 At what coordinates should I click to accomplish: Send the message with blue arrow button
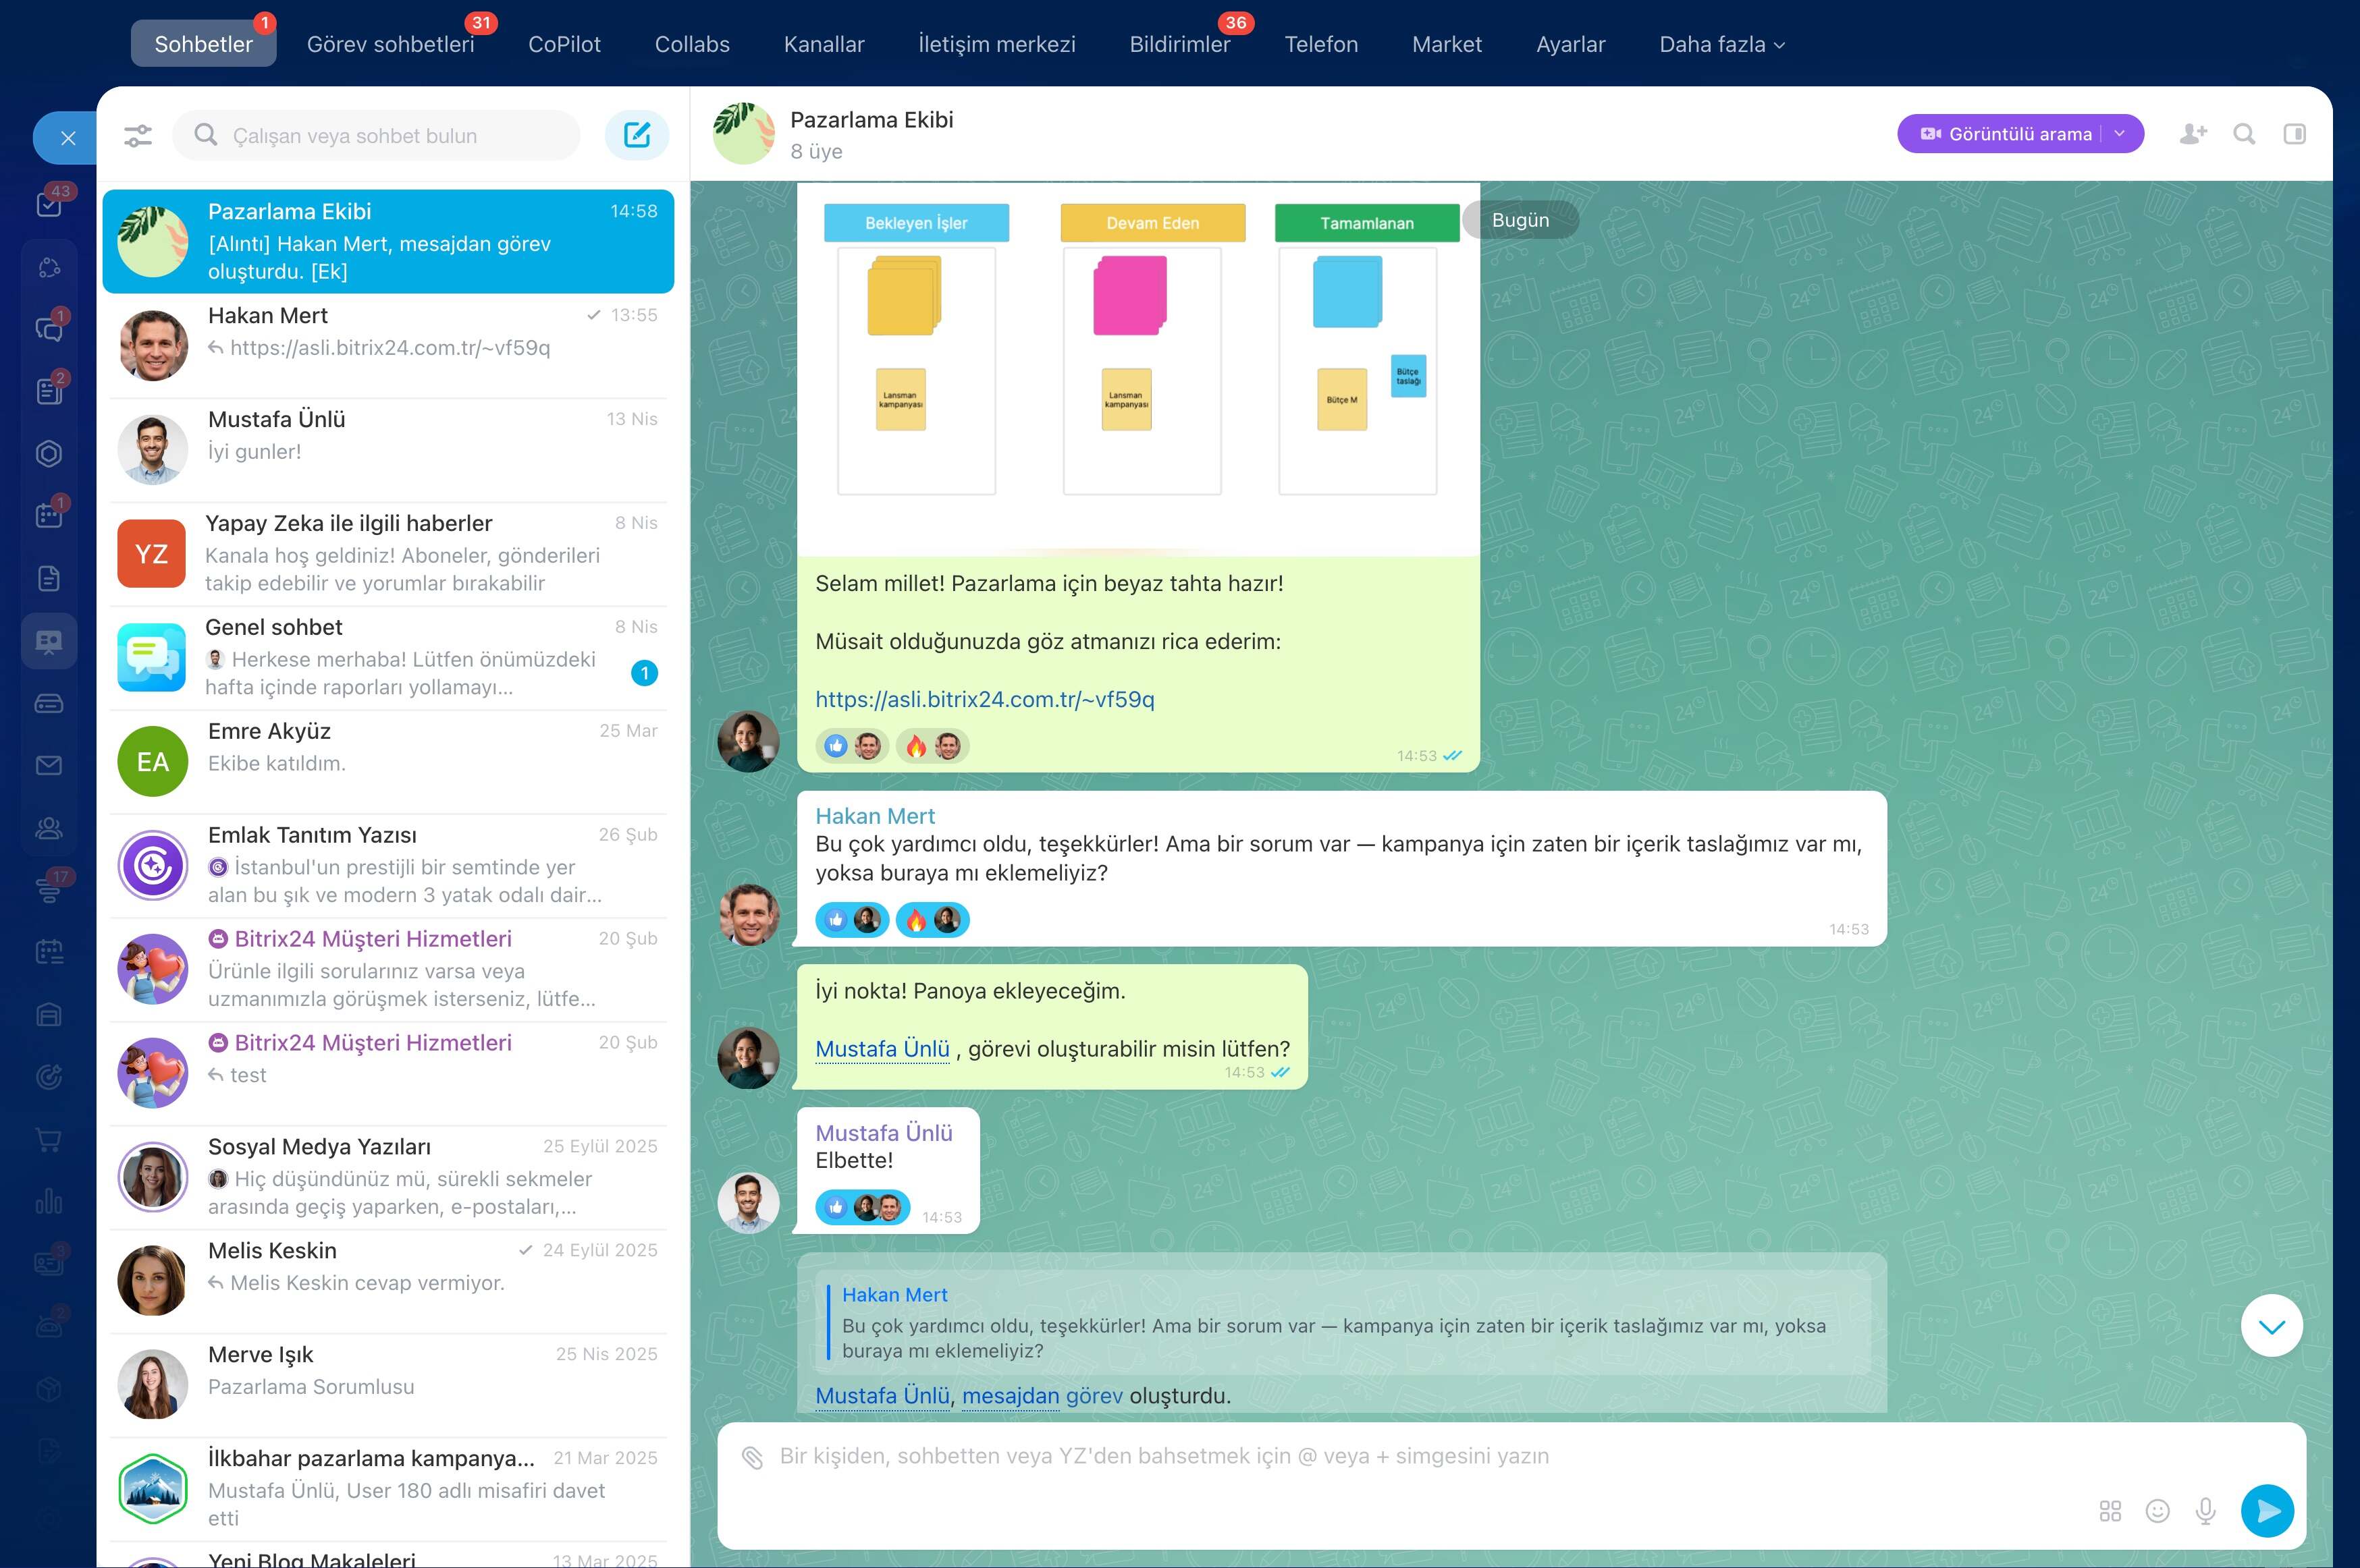(2267, 1511)
